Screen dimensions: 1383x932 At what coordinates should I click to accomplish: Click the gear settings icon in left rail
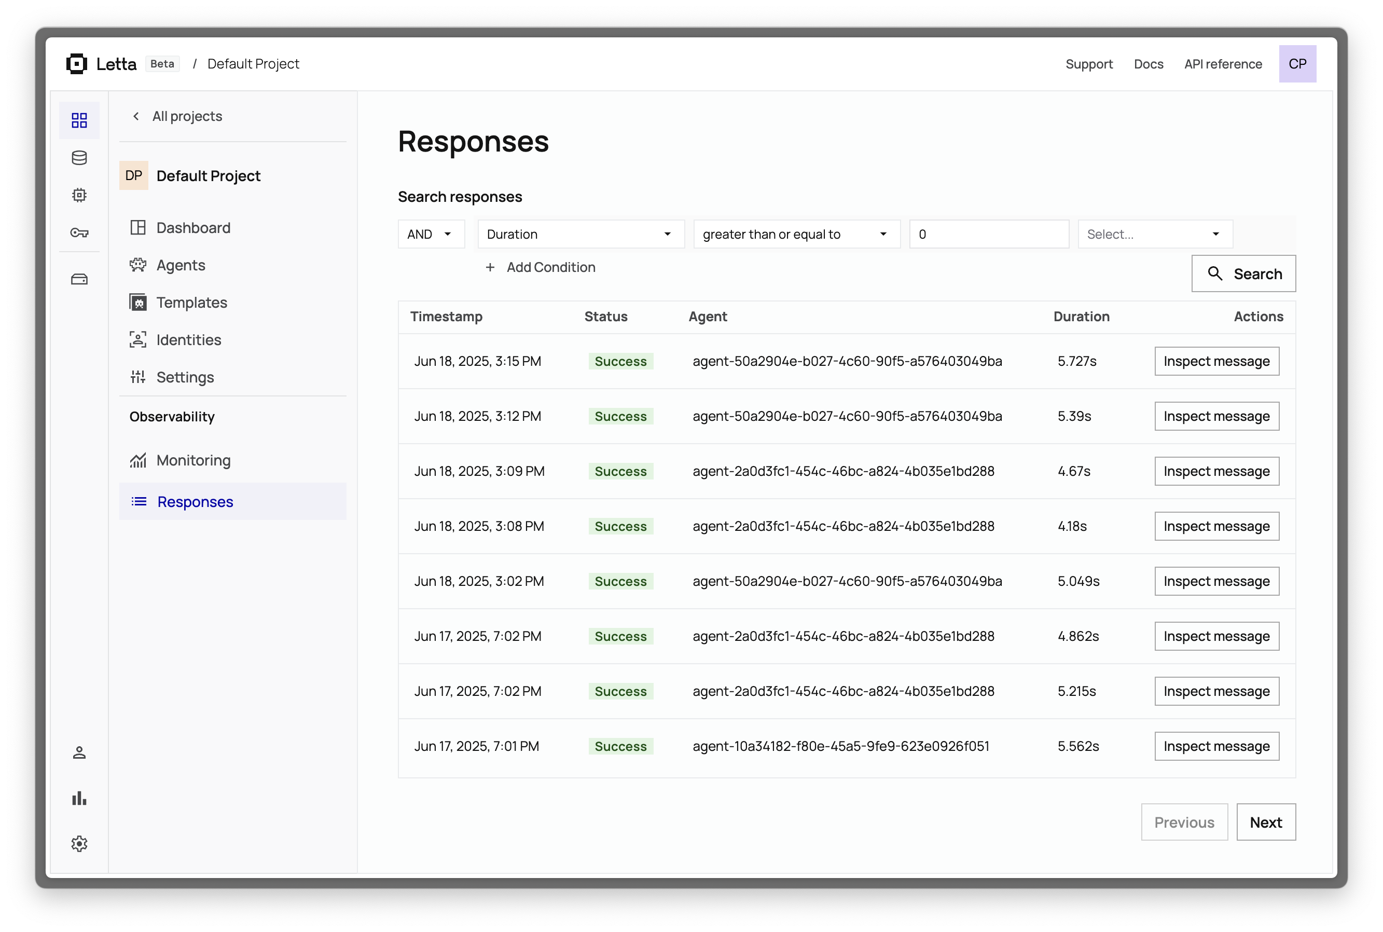[x=79, y=843]
